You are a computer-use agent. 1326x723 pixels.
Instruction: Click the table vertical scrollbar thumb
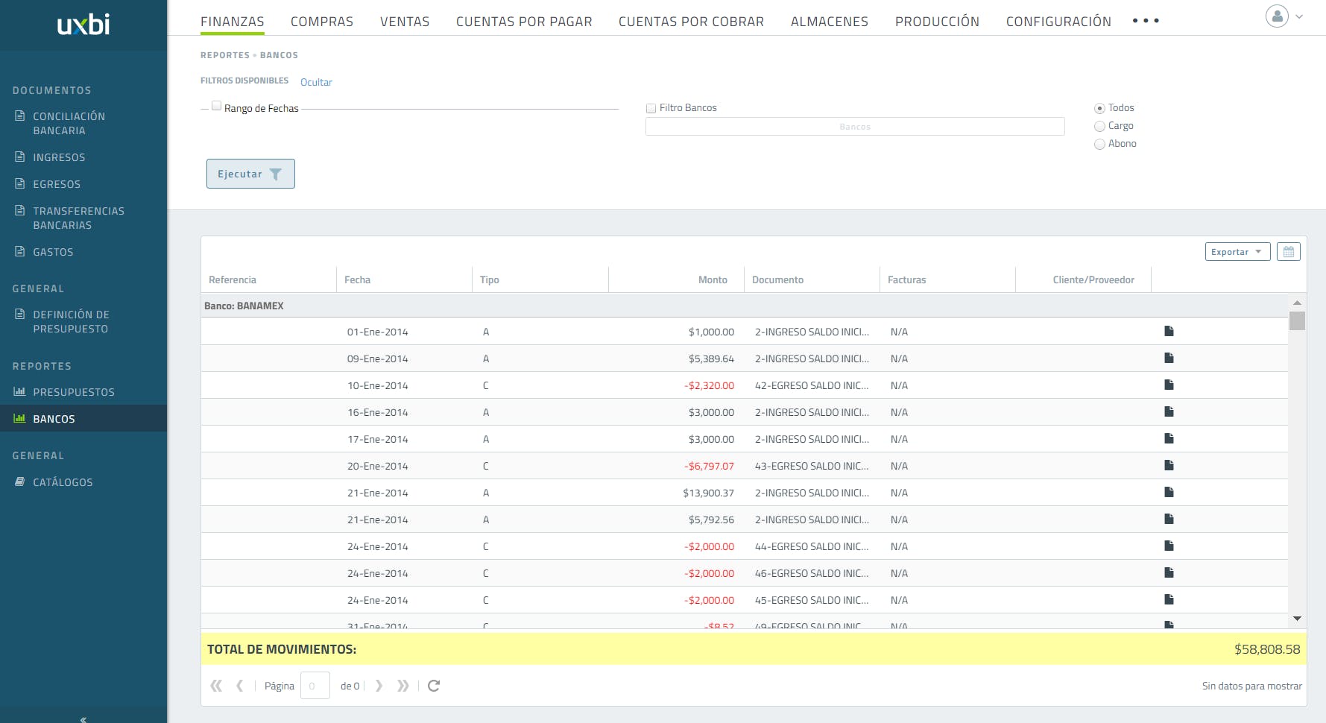pyautogui.click(x=1297, y=321)
